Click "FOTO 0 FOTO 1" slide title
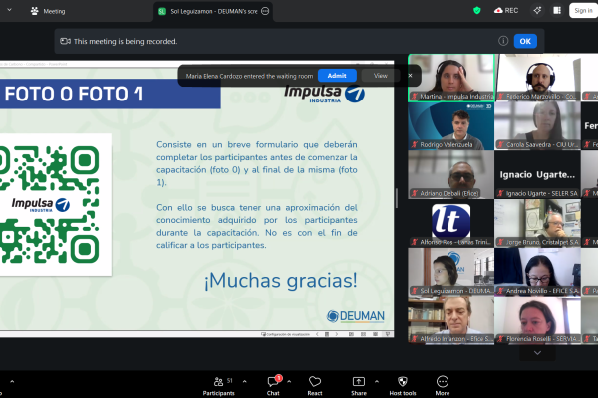Screen dimensions: 598x398 (x=73, y=94)
